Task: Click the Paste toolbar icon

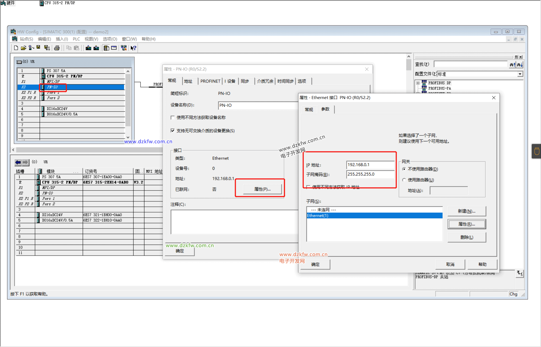Action: pyautogui.click(x=77, y=48)
